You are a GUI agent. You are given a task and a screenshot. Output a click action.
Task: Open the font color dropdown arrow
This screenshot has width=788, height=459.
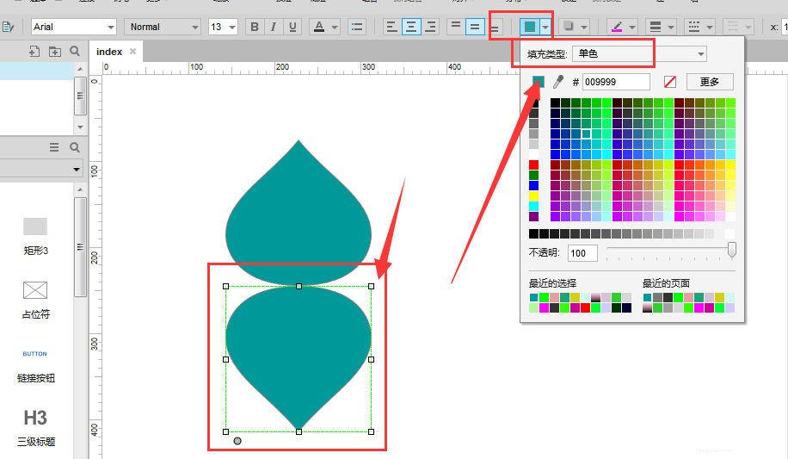coord(335,28)
